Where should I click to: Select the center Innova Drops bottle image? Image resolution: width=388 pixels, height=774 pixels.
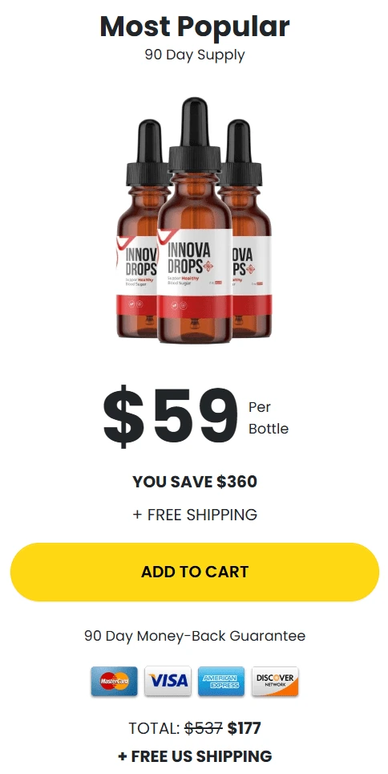195,222
